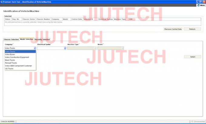206x124 pixels.
Task: Click the Company column header in table
Action: 57,19
